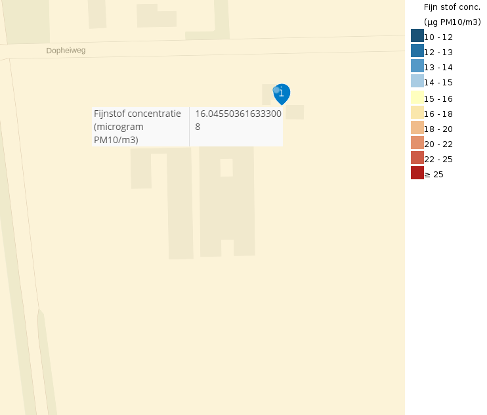Select the 12 - 13 legend color swatch
This screenshot has height=415, width=487.
417,51
